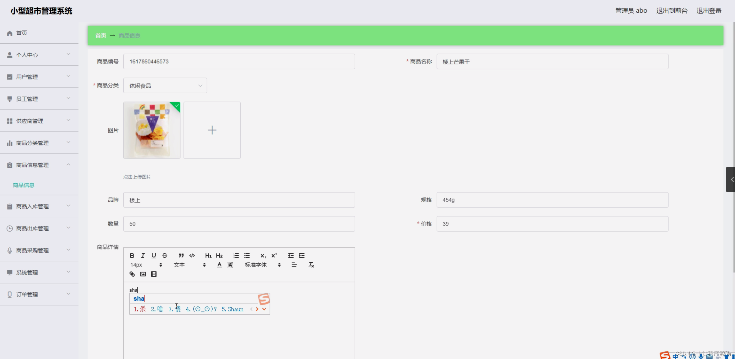Apply H1 heading style
The height and width of the screenshot is (359, 735).
click(x=208, y=256)
